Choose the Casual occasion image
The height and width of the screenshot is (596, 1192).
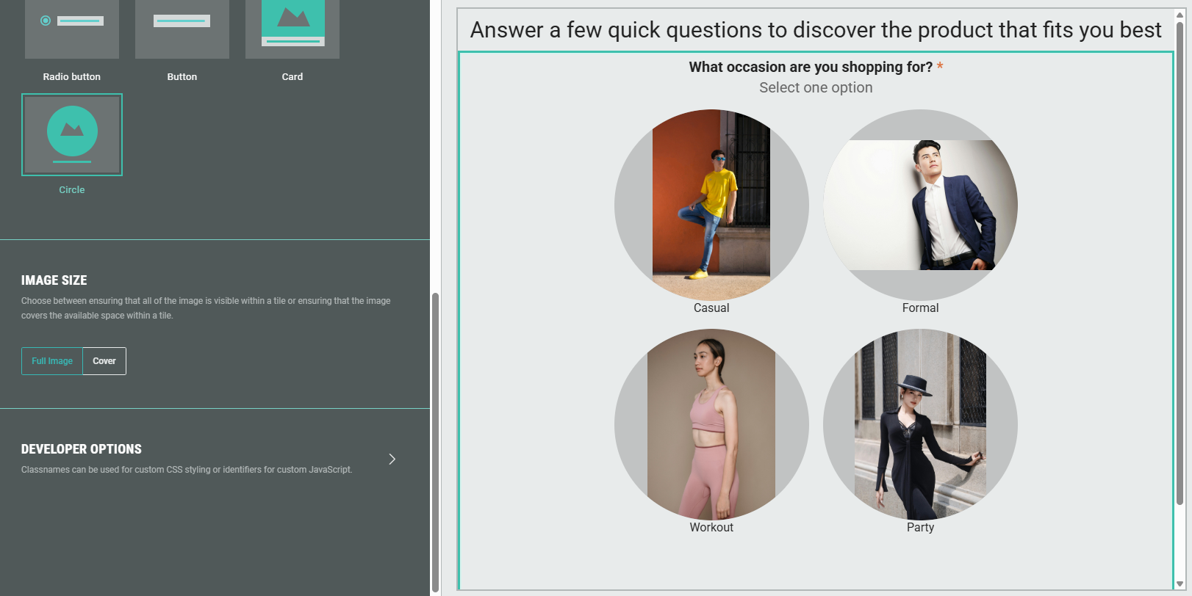tap(711, 205)
